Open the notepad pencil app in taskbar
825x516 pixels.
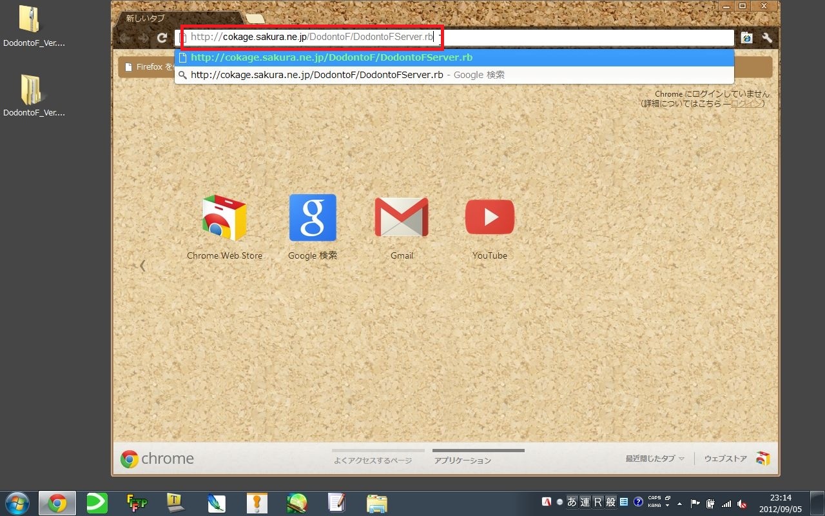point(337,503)
